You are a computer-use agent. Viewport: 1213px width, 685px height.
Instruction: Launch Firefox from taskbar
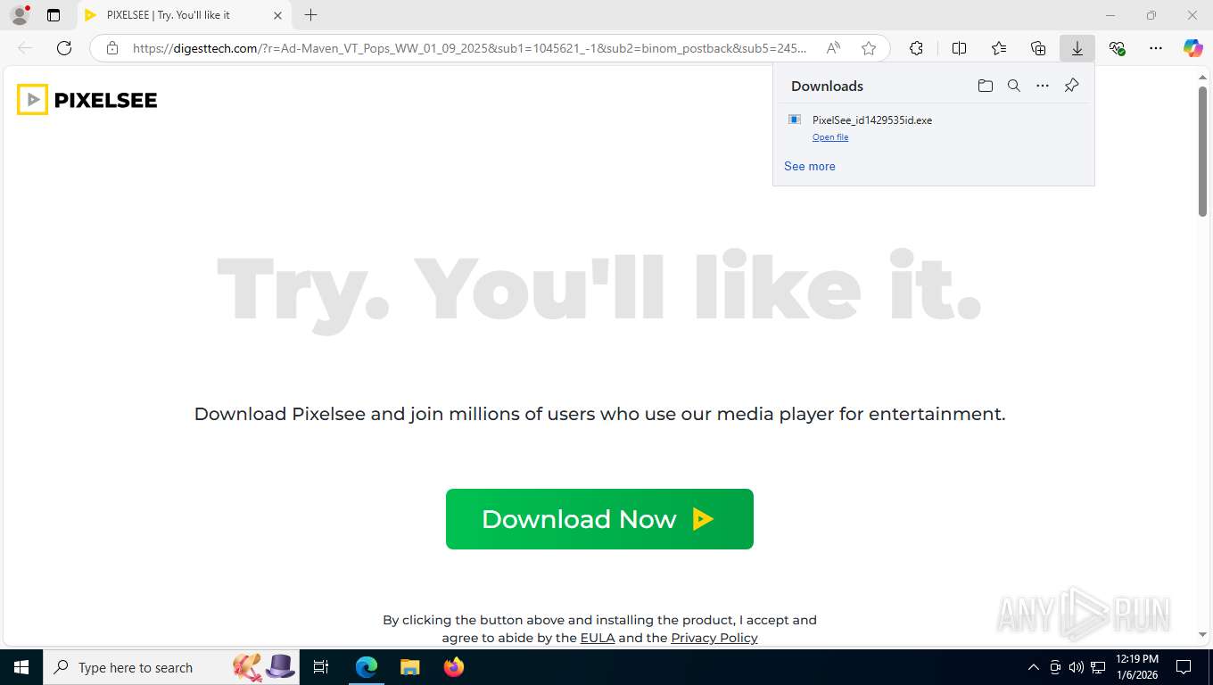pos(453,667)
